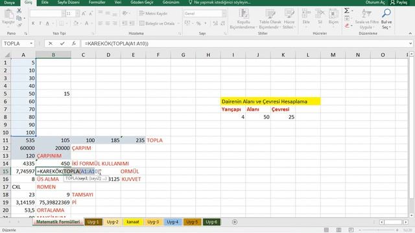Click the Paste (Yapıştır) clipboard icon

click(8, 14)
